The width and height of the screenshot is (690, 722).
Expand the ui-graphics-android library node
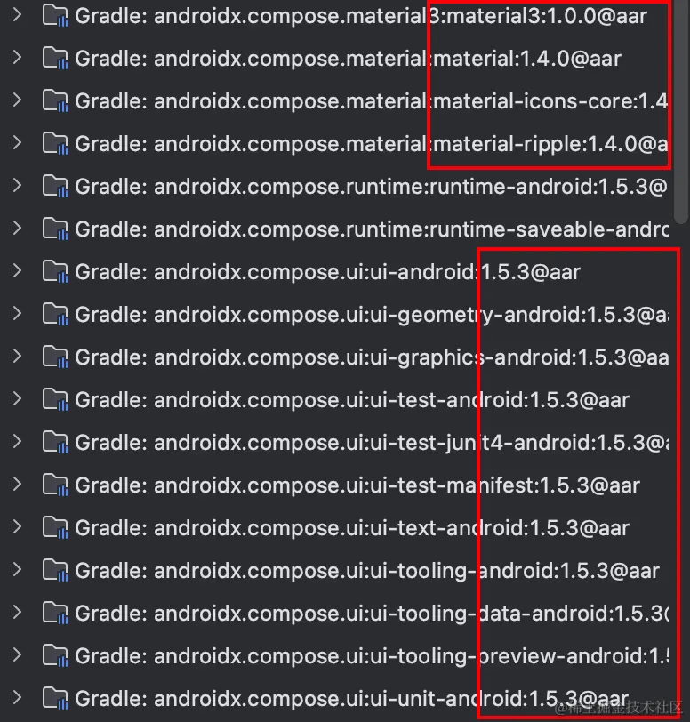(x=17, y=357)
